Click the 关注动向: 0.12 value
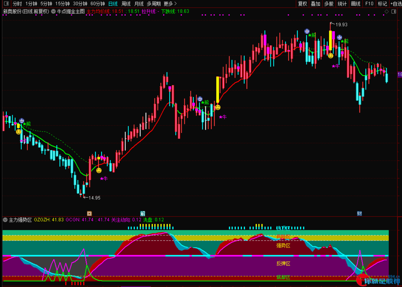This screenshot has width=402, height=287. point(126,220)
